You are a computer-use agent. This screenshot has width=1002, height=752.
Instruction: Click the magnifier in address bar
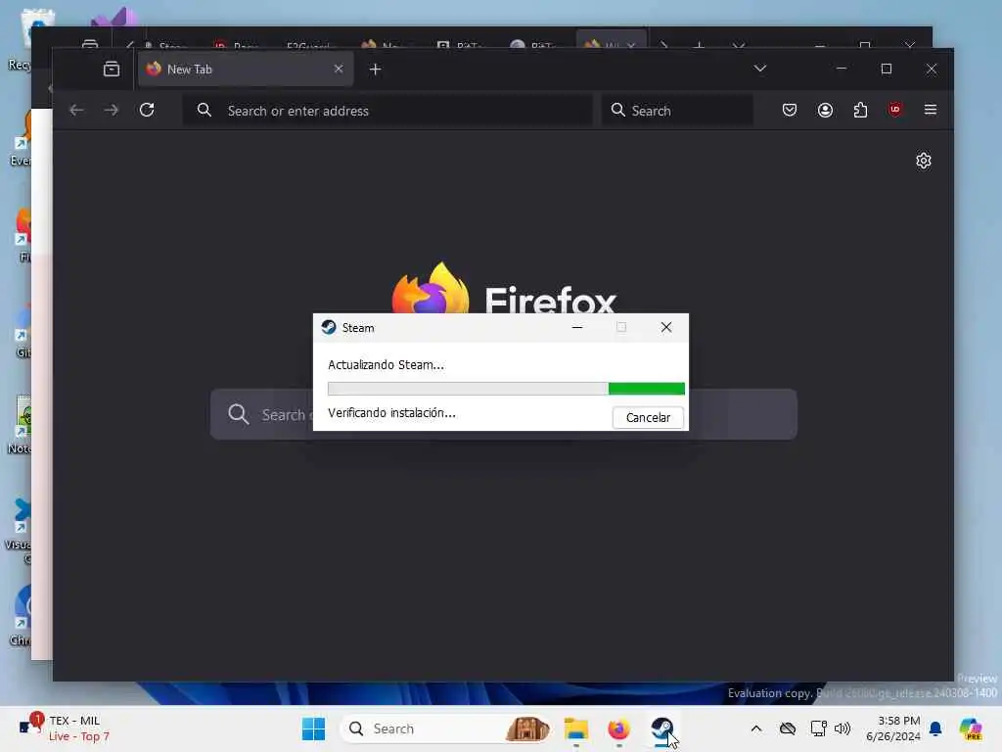204,110
